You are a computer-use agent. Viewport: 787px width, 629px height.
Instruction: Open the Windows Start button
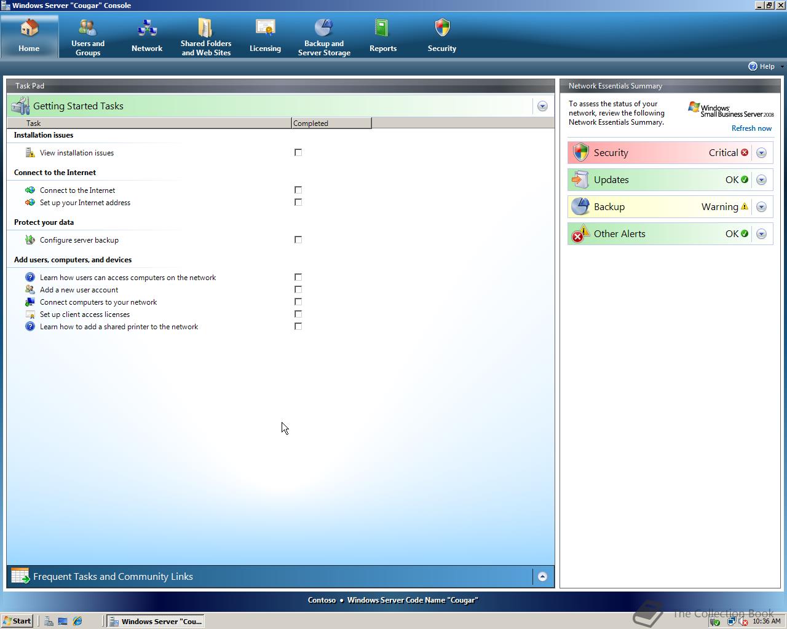coord(17,621)
